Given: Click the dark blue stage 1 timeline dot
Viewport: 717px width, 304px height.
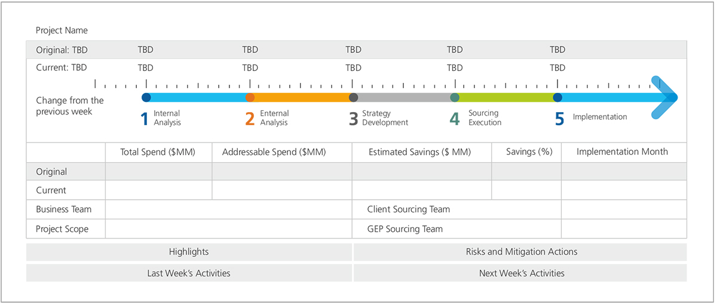Looking at the screenshot, I should [146, 97].
